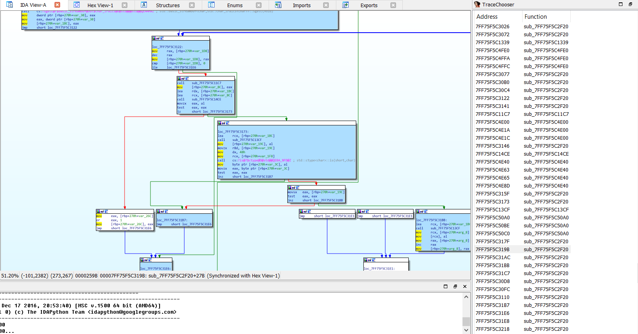Click the output window scrollbar thumb

[x=466, y=321]
